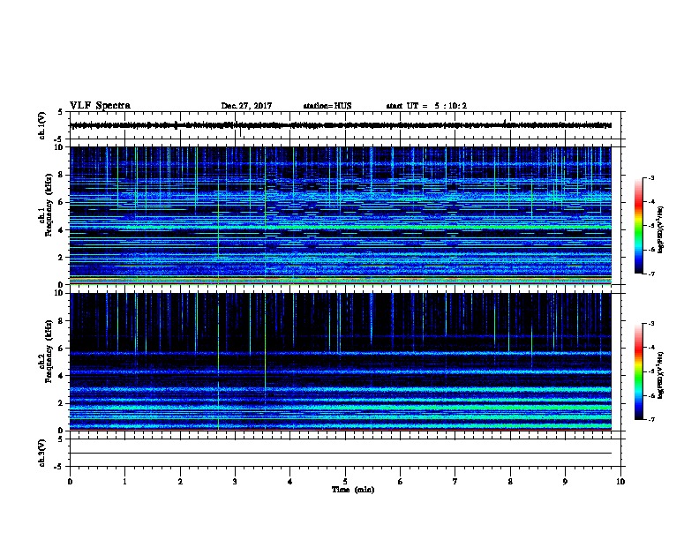Click time axis tick label "3"
699x540 pixels.
click(x=235, y=482)
